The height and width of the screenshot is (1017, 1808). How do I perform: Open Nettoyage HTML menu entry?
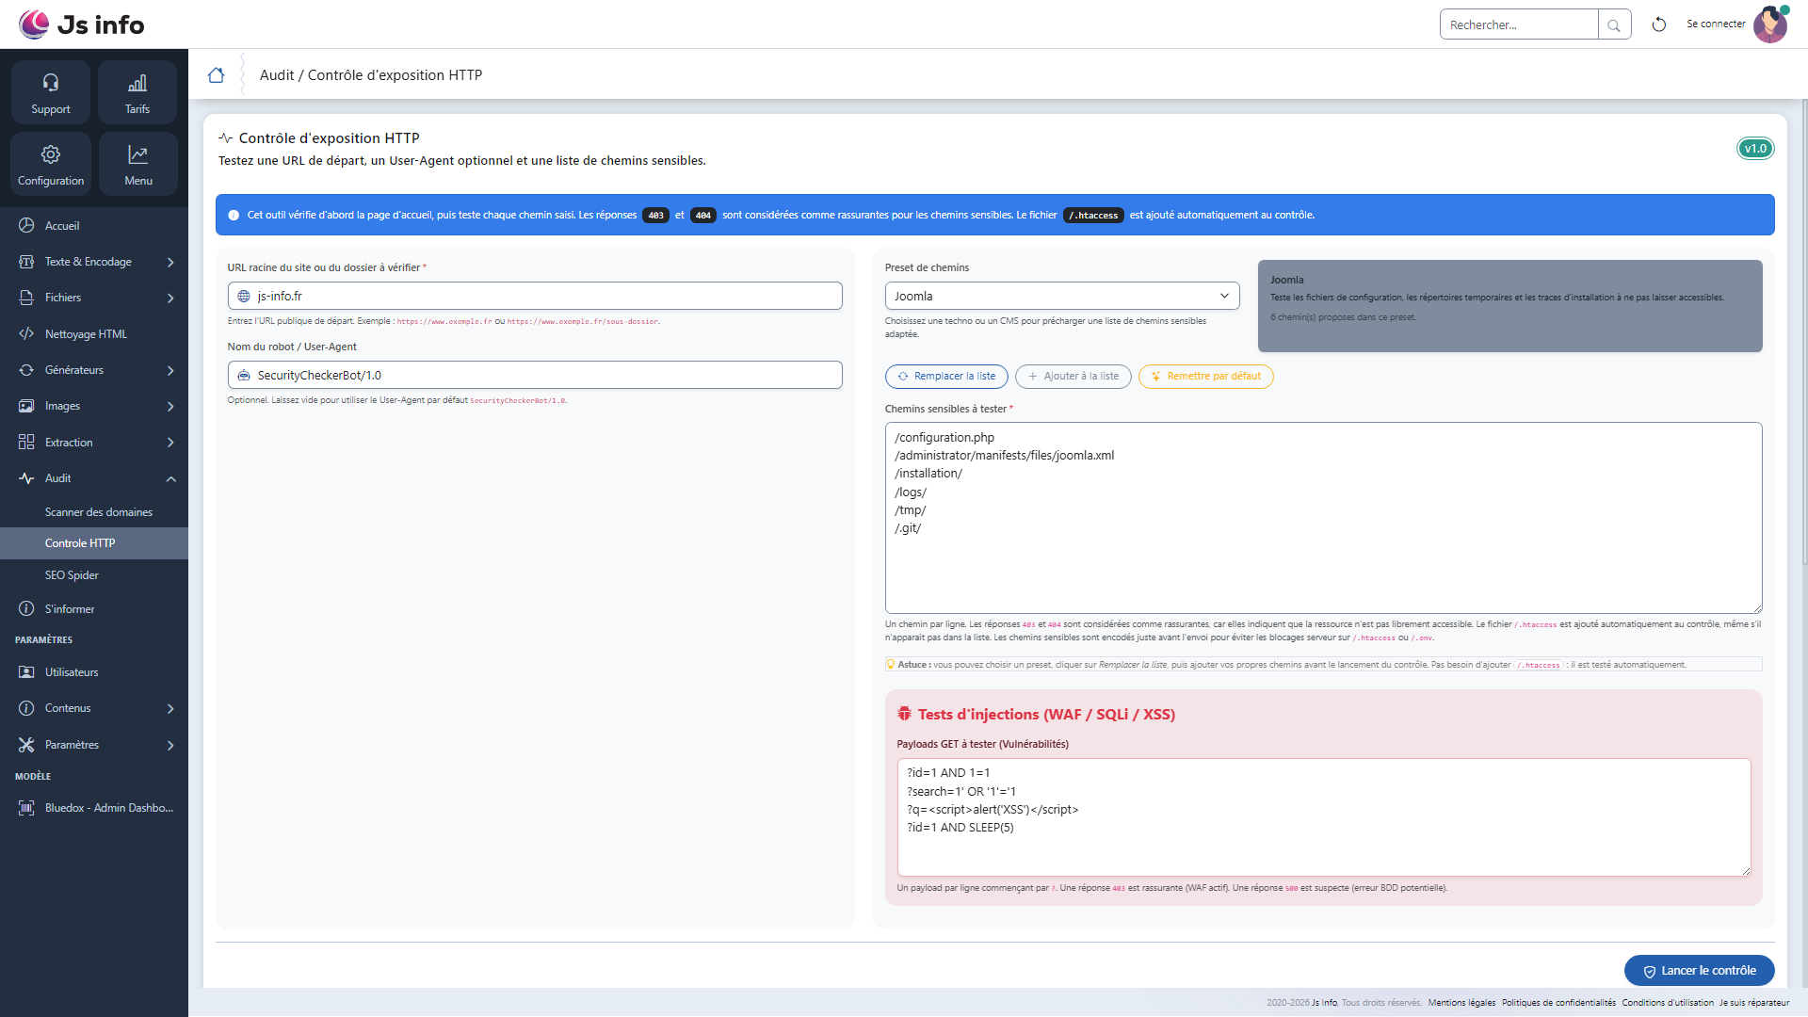click(94, 334)
